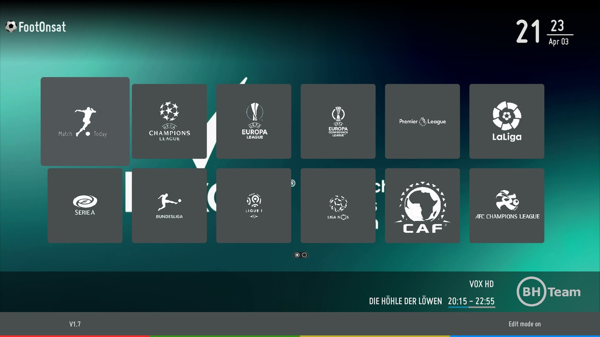Open the CAF tile
The width and height of the screenshot is (600, 337).
point(422,206)
